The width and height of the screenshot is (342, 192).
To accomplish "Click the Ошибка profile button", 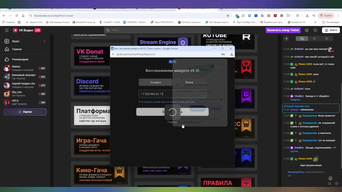I will point(326,16).
